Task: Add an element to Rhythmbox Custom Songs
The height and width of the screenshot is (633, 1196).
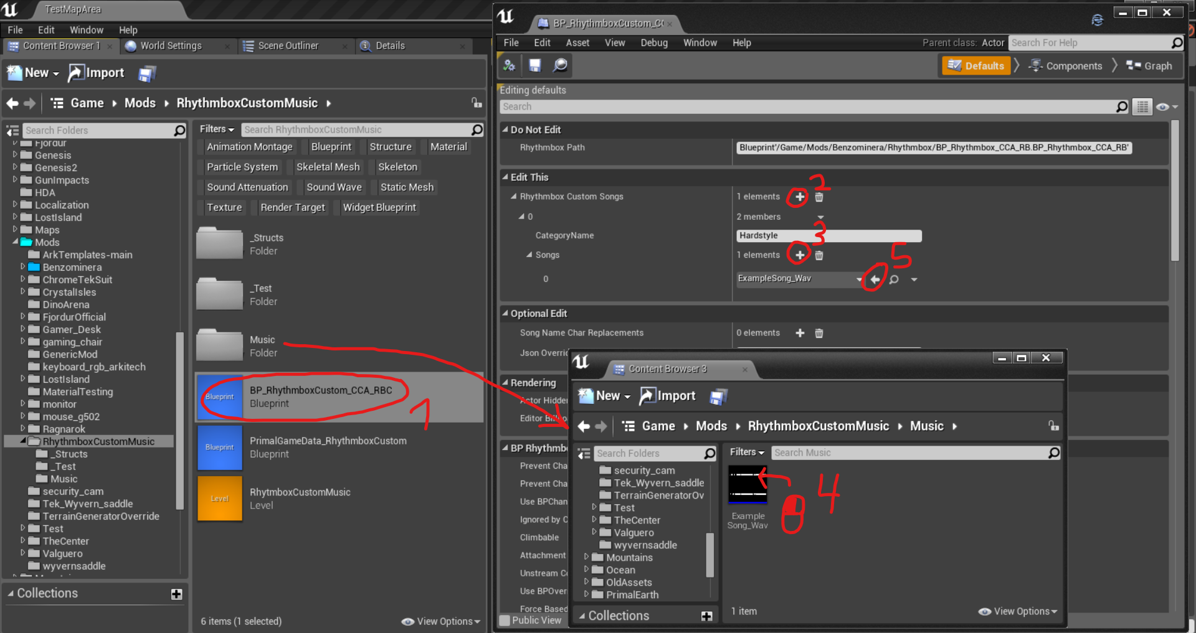Action: 800,197
